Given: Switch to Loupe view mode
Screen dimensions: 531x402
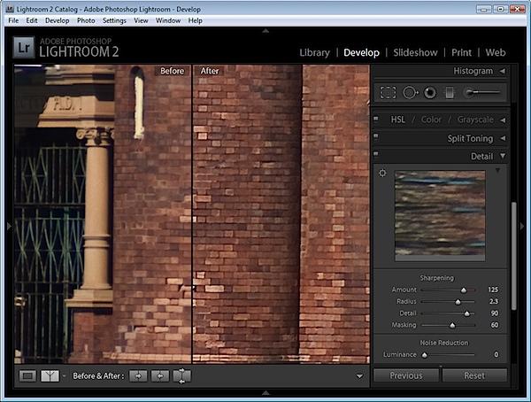Looking at the screenshot, I should 27,375.
